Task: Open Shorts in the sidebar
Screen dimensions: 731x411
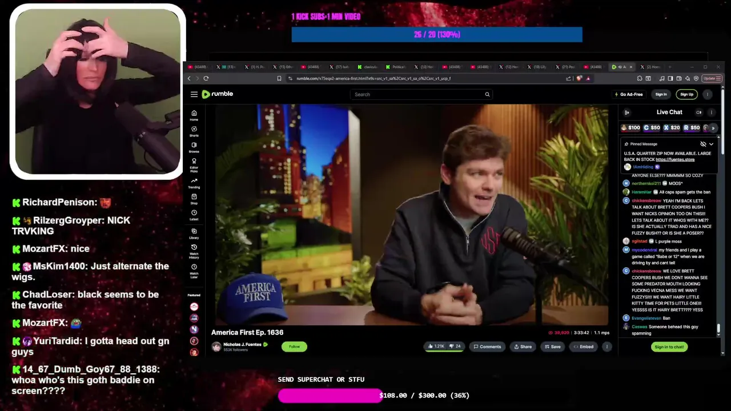Action: pos(194,131)
